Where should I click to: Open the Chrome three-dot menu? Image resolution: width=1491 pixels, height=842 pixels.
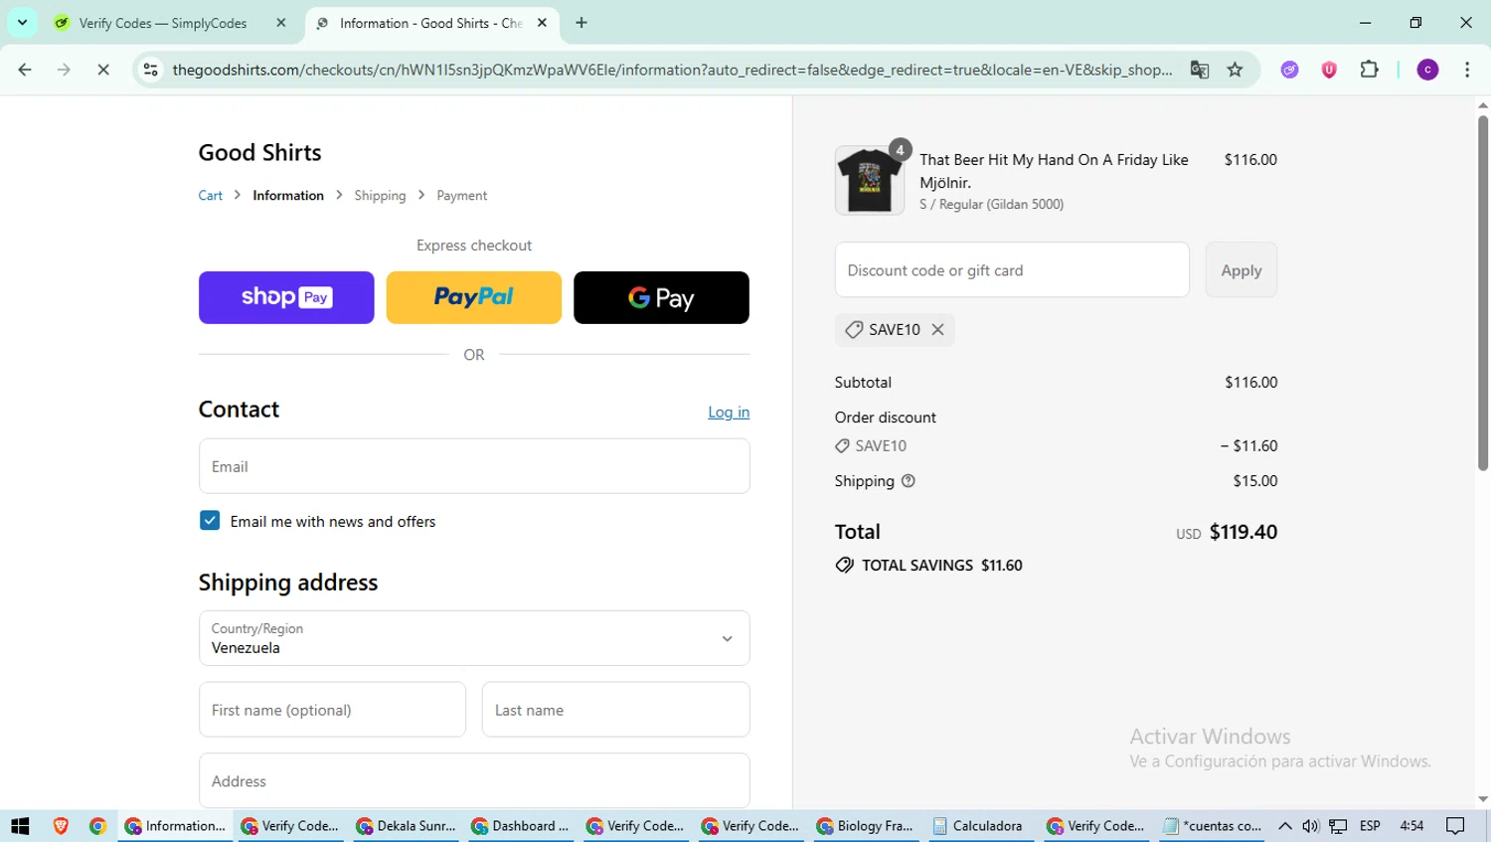click(x=1467, y=70)
